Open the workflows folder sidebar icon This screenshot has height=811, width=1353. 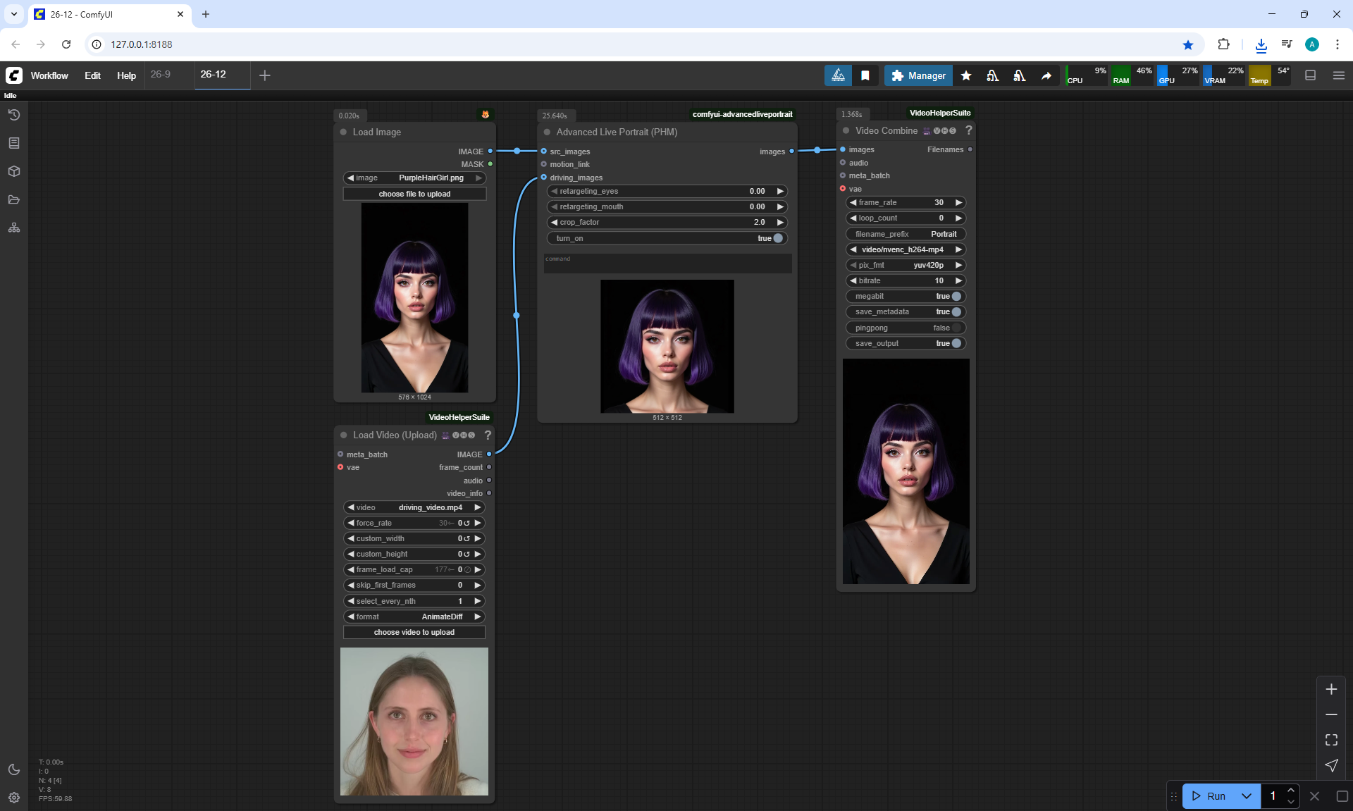[14, 199]
